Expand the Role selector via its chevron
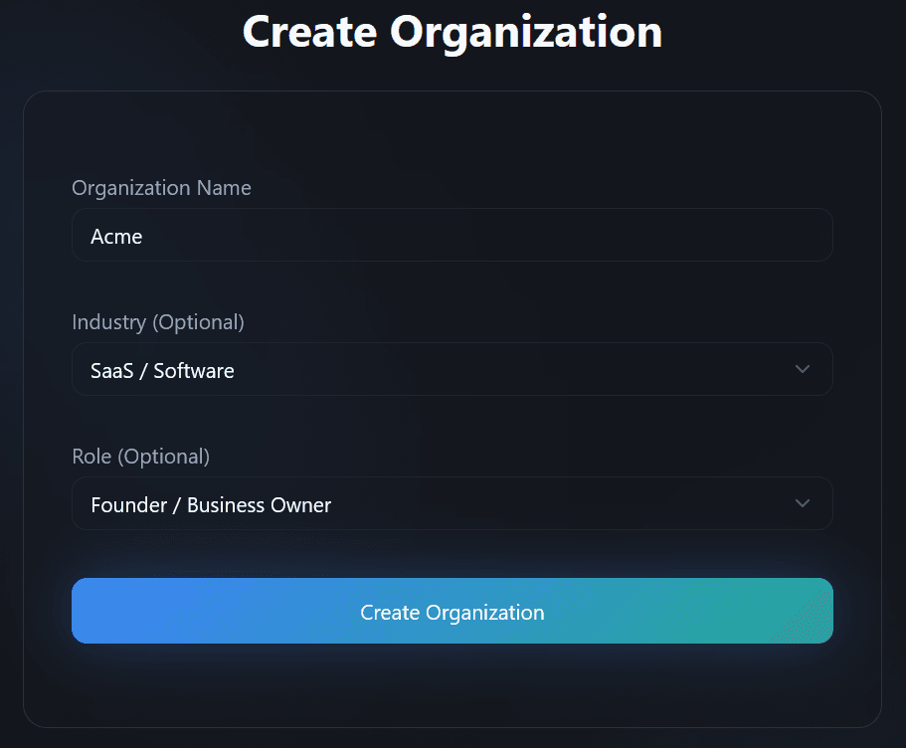The width and height of the screenshot is (906, 748). (x=803, y=503)
